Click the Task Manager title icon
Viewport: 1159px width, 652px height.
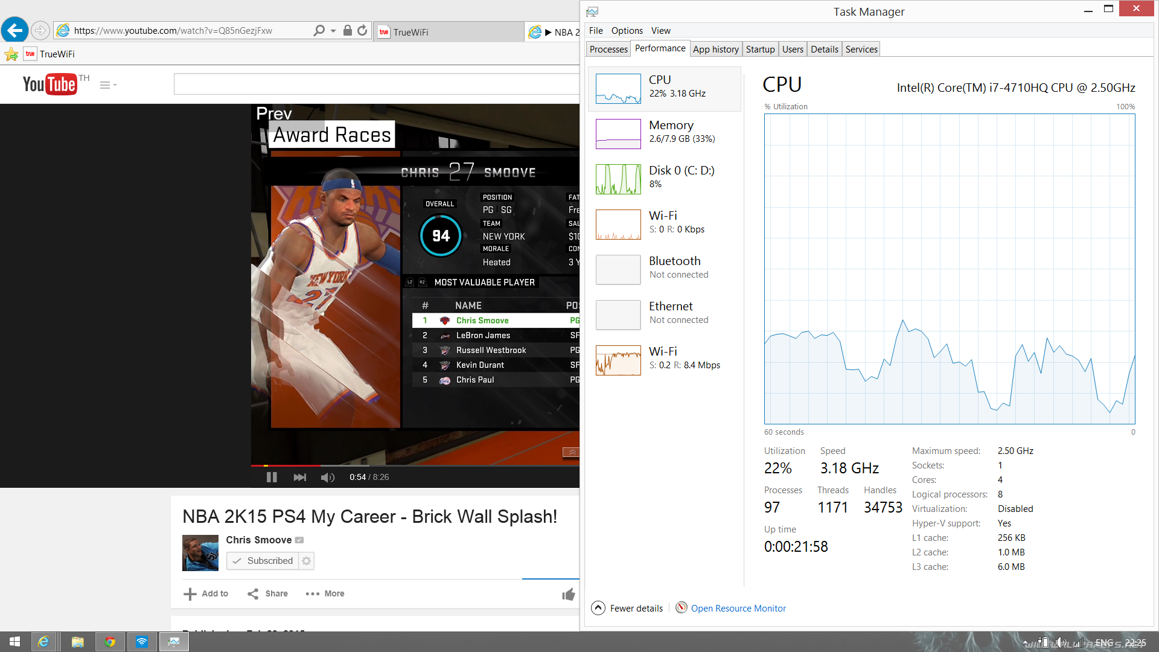coord(592,11)
